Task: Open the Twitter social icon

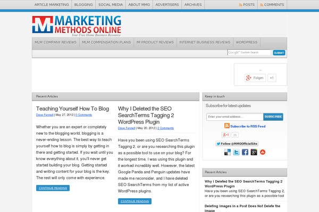Action: tap(236, 152)
